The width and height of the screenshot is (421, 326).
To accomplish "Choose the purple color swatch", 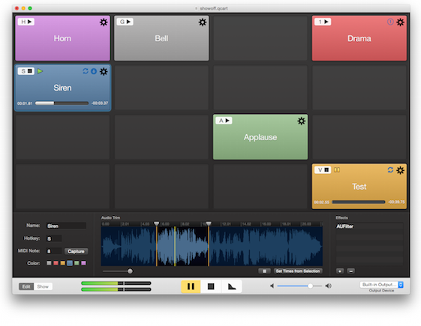I will point(83,263).
